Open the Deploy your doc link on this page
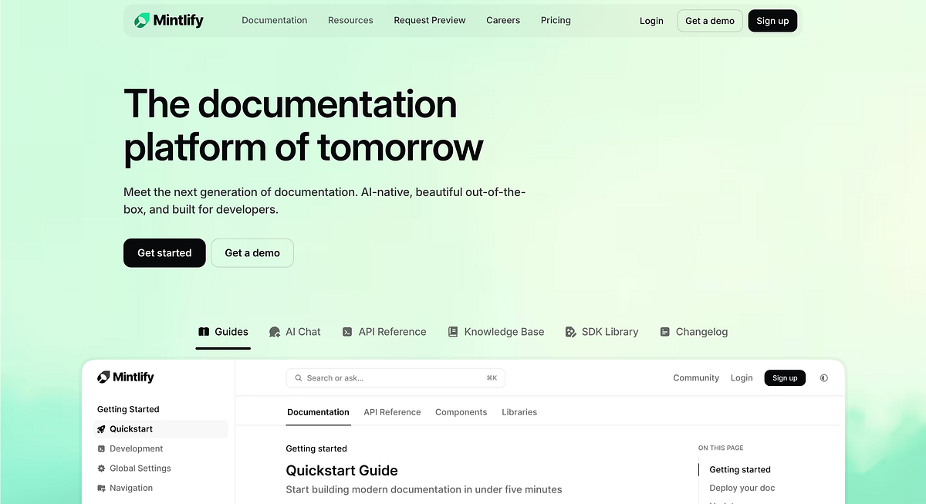Screen dimensions: 926x504 pos(742,488)
